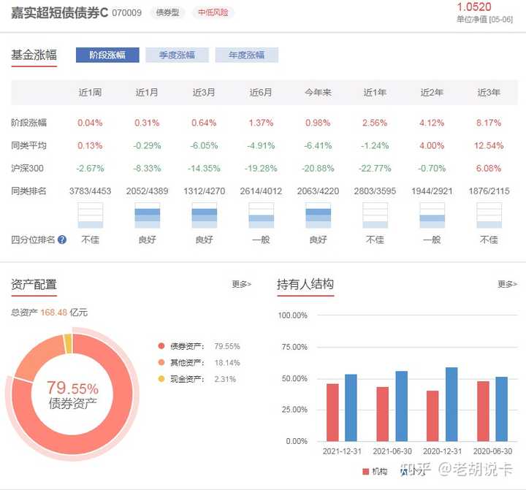
Task: Click the 中低风险 risk tag
Action: pyautogui.click(x=213, y=12)
